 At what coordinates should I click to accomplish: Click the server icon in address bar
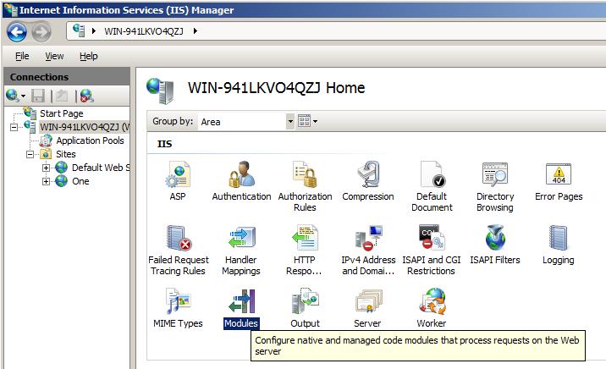click(x=79, y=30)
